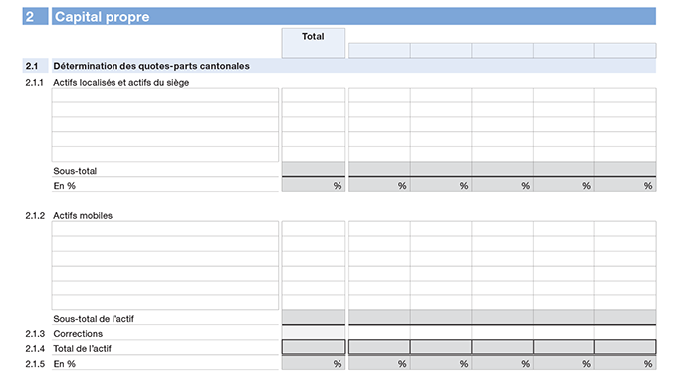Click first canton cell in first Actifs mobiles row
Screen dimensions: 679x377
(x=379, y=229)
